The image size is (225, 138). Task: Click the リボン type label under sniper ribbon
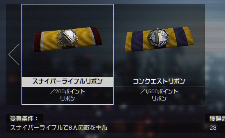67,98
